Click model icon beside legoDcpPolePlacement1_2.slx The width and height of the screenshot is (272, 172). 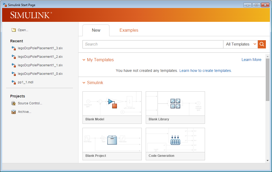point(14,57)
